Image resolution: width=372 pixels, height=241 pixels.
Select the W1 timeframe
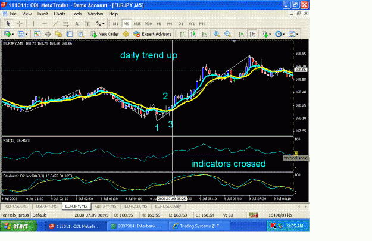pos(192,23)
